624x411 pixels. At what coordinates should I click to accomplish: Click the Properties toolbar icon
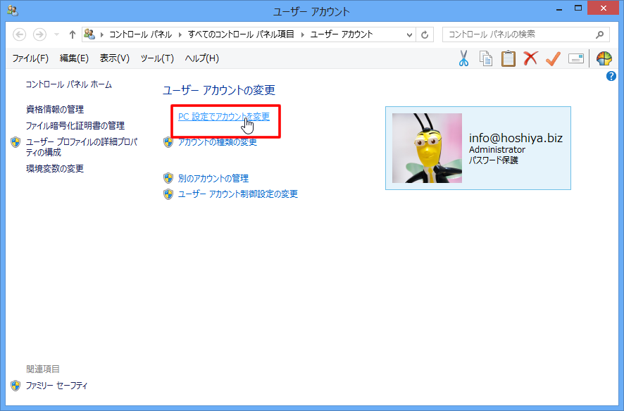576,58
